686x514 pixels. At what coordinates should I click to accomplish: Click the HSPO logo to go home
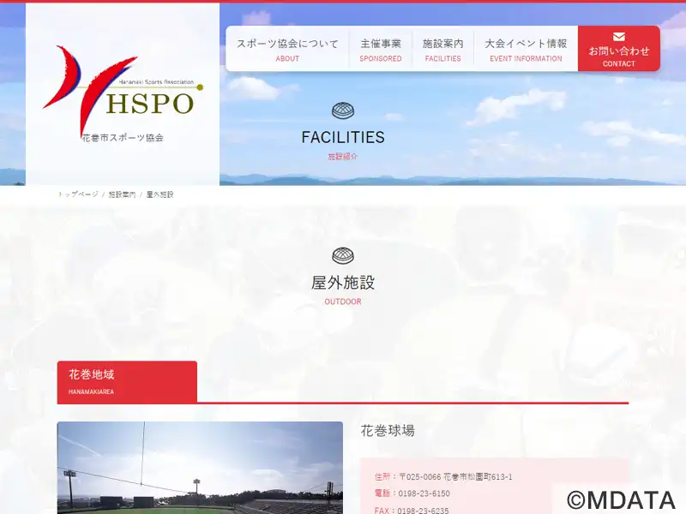[123, 94]
